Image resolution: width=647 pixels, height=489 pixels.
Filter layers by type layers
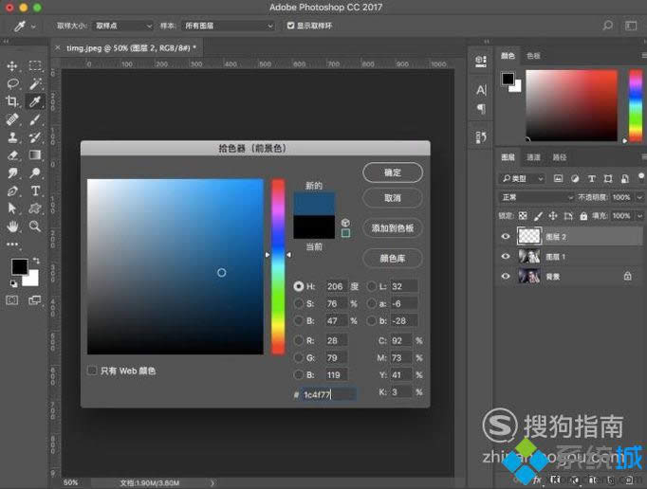tap(591, 178)
